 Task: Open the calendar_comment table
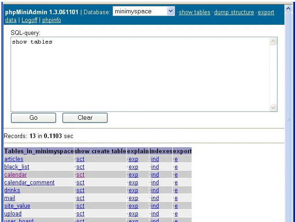coord(29,183)
